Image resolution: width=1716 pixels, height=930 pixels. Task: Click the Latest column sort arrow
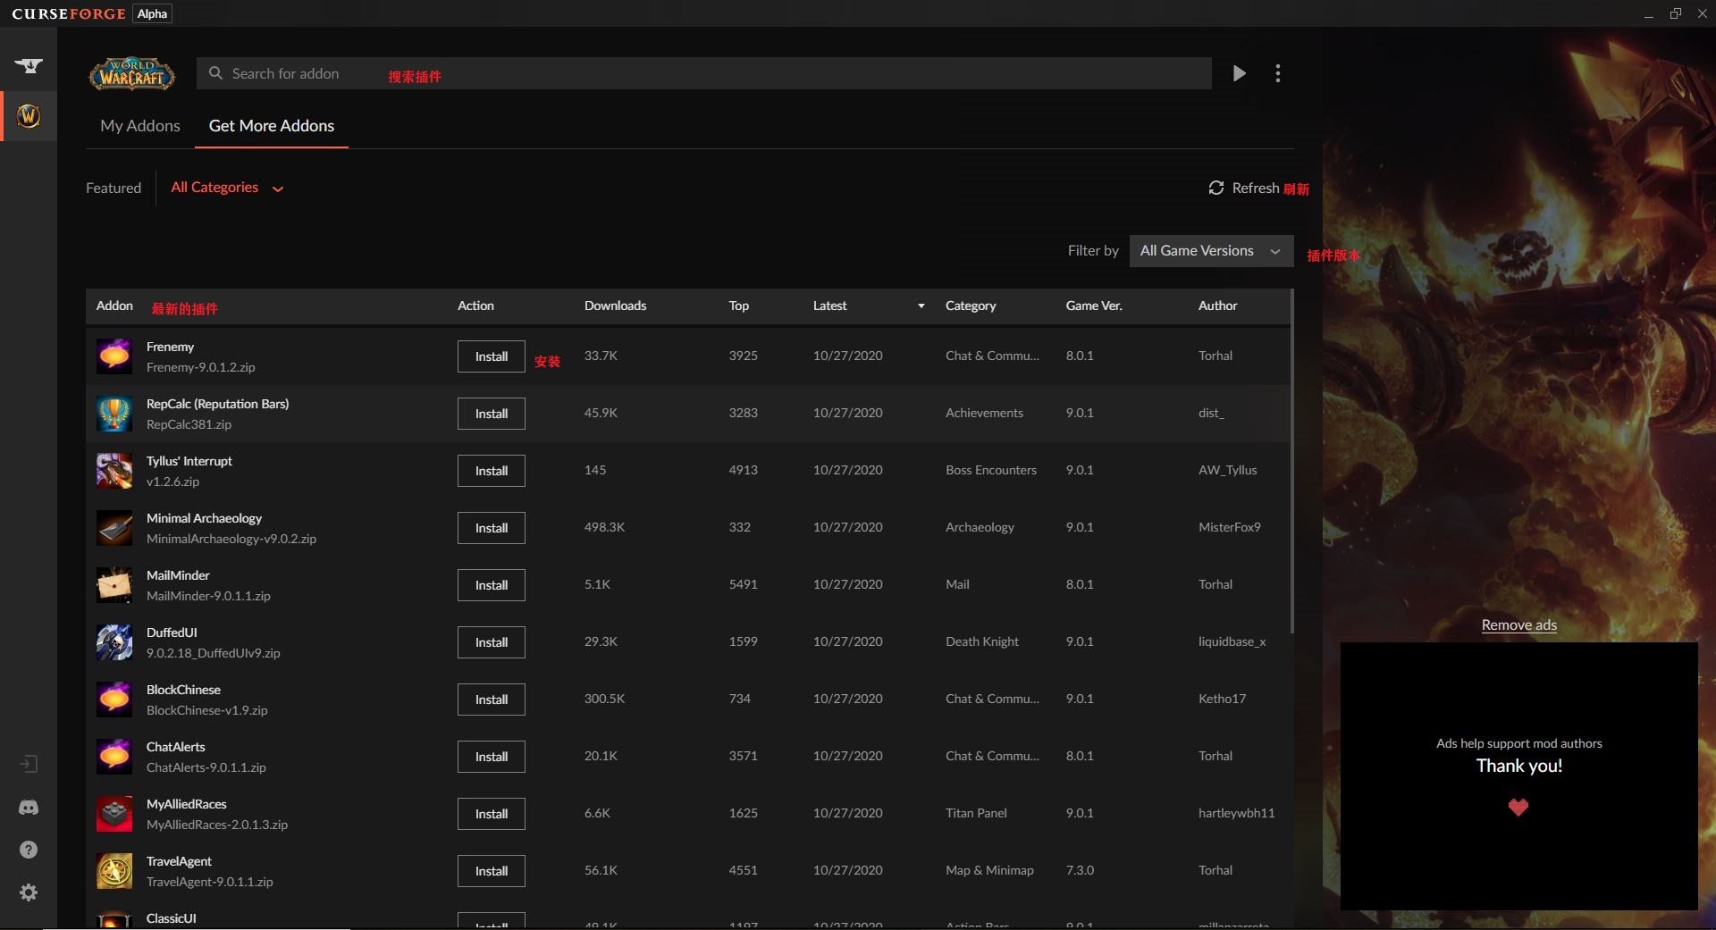click(921, 306)
